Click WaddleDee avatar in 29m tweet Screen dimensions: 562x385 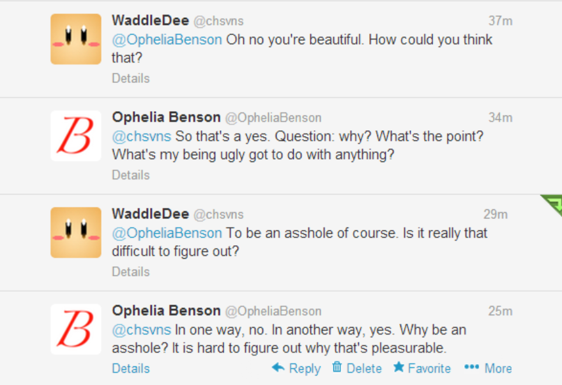click(76, 232)
